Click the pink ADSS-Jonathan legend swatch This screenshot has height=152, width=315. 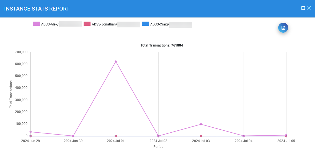click(87, 24)
